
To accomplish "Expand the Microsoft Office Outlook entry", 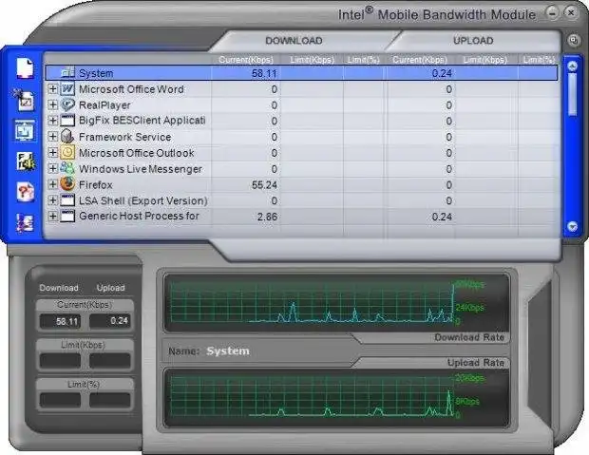I will pos(53,153).
